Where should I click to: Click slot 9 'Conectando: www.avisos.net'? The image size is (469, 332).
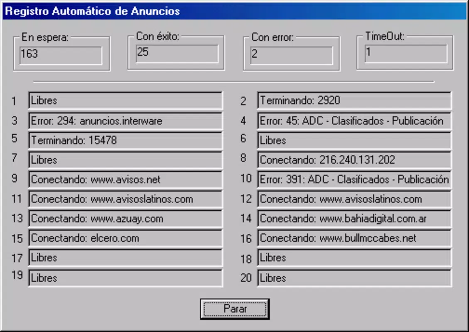pyautogui.click(x=125, y=179)
